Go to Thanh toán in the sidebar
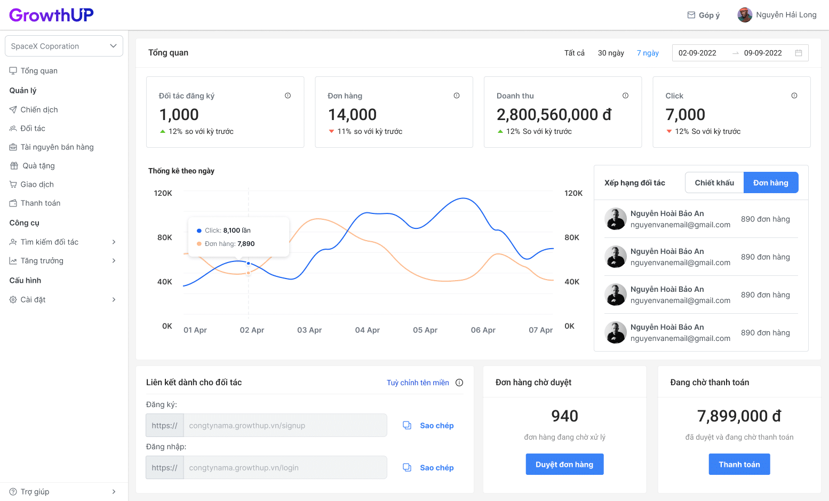 (41, 203)
